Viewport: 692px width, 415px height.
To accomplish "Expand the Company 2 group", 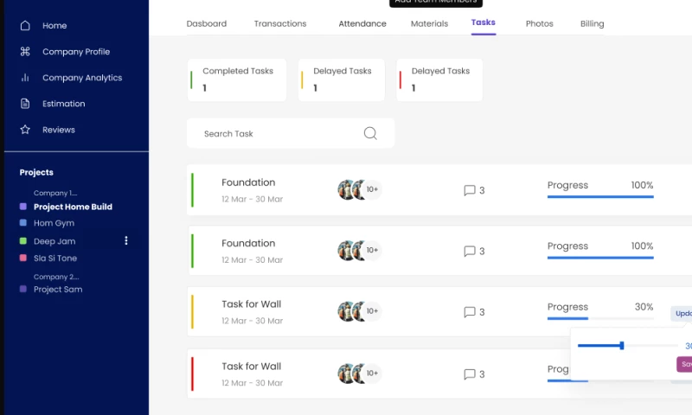I will (x=56, y=277).
